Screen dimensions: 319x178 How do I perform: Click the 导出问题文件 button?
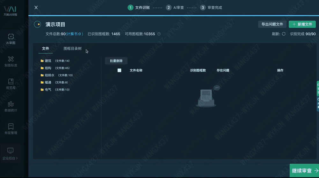(272, 24)
